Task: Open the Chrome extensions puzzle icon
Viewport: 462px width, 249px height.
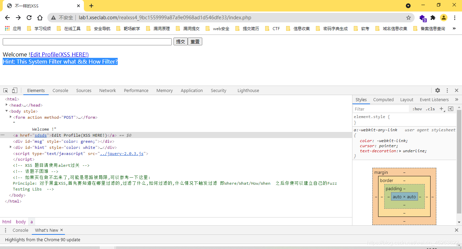Action: tap(433, 18)
